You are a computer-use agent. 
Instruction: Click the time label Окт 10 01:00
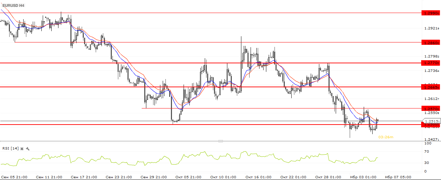[x=223, y=177]
